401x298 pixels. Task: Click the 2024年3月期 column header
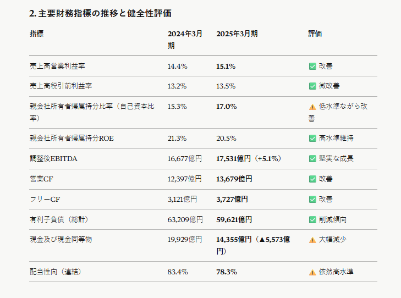185,40
